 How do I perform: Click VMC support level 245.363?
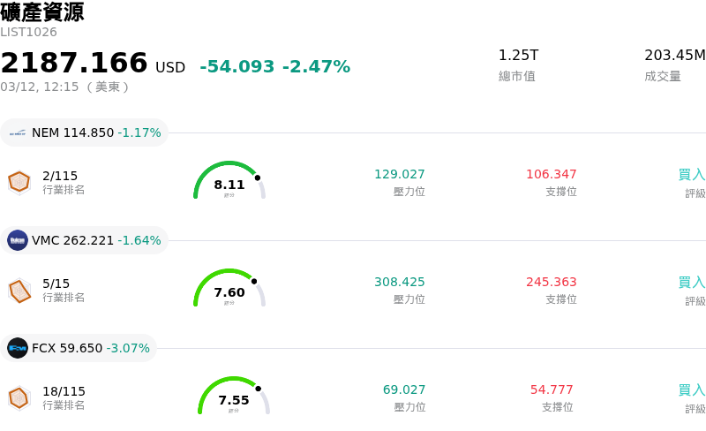pos(551,283)
